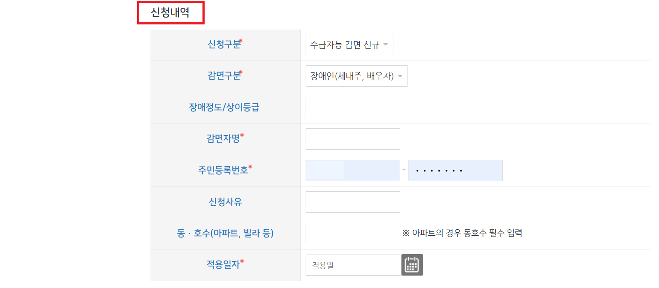Open the 감면구분 dropdown showing 장애인(세대주, 배우자)
Screen dimensions: 659x288
pyautogui.click(x=356, y=76)
